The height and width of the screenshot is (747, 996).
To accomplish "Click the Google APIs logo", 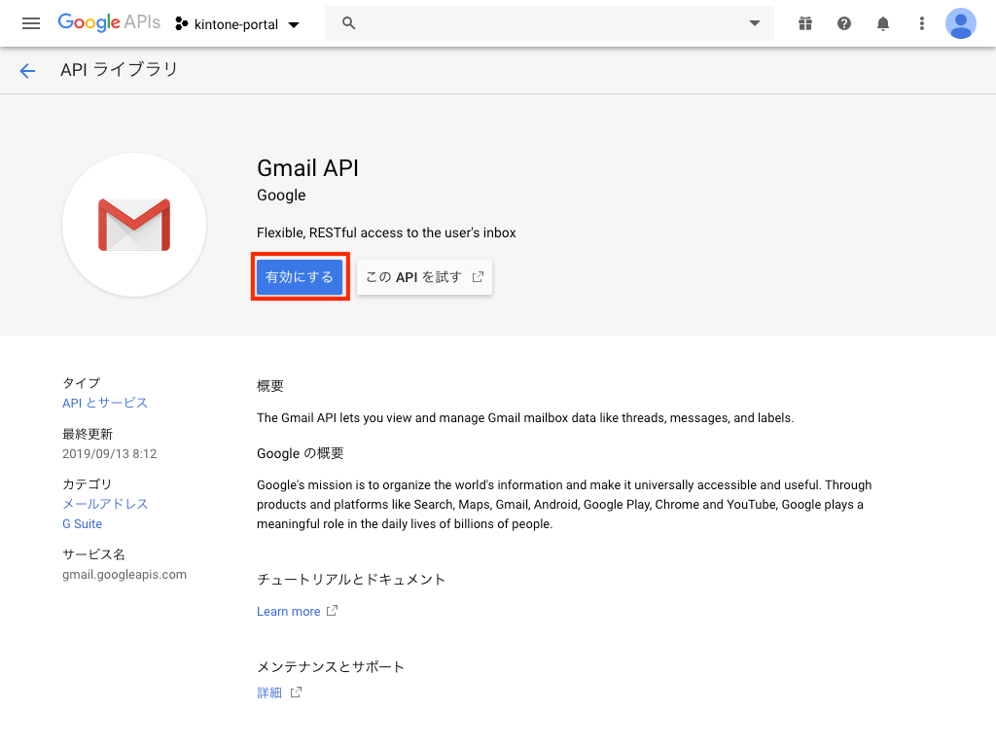I will tap(108, 23).
